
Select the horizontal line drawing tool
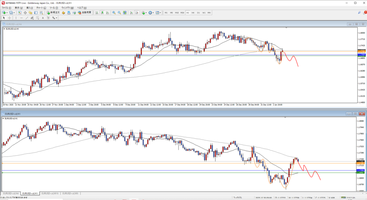22,18
